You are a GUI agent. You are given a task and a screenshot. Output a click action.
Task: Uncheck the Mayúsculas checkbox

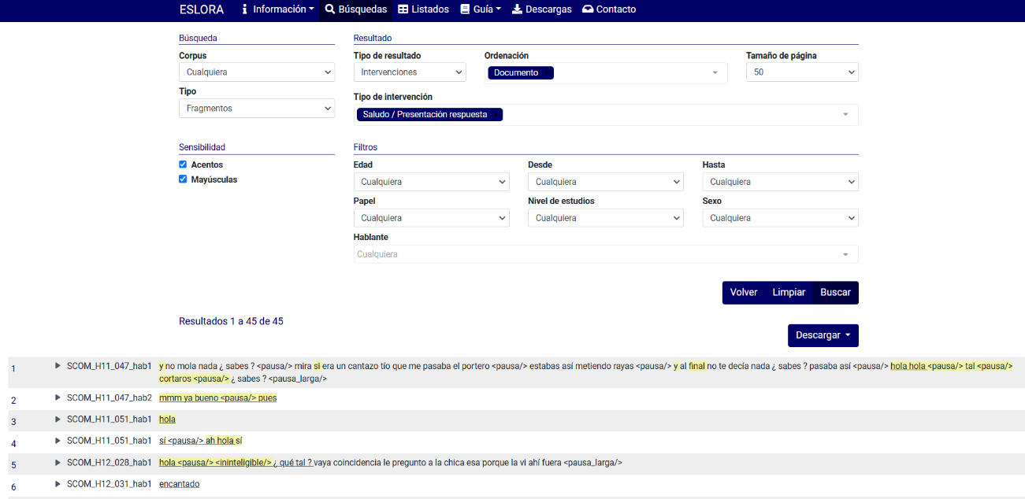[183, 179]
